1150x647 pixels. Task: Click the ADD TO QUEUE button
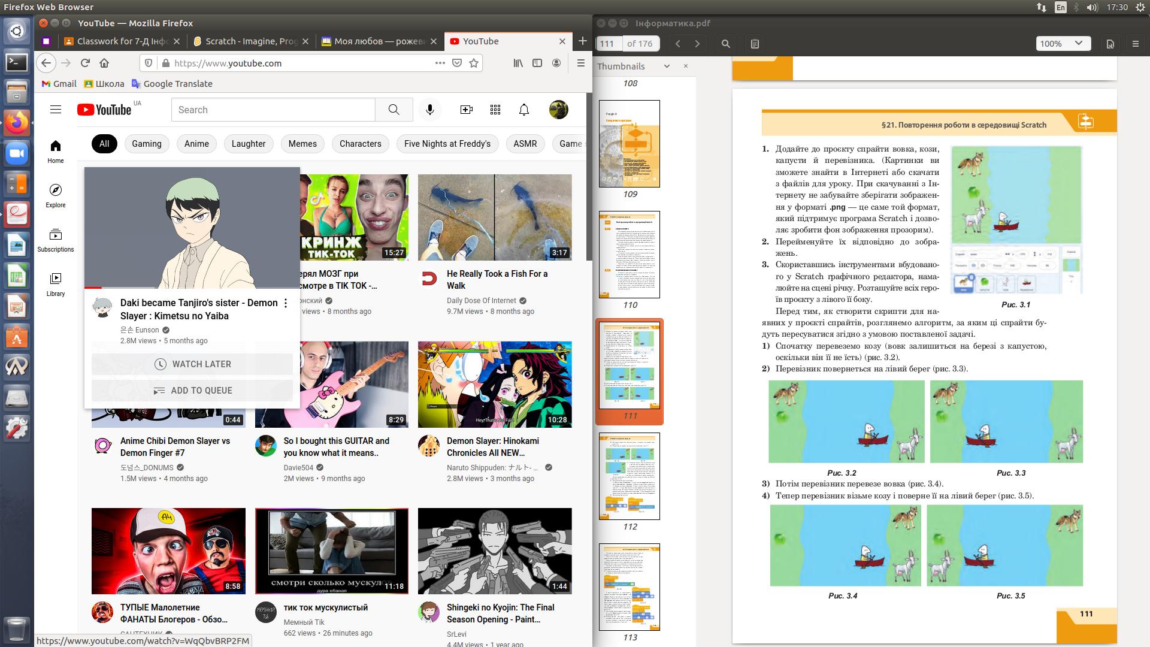(x=192, y=391)
